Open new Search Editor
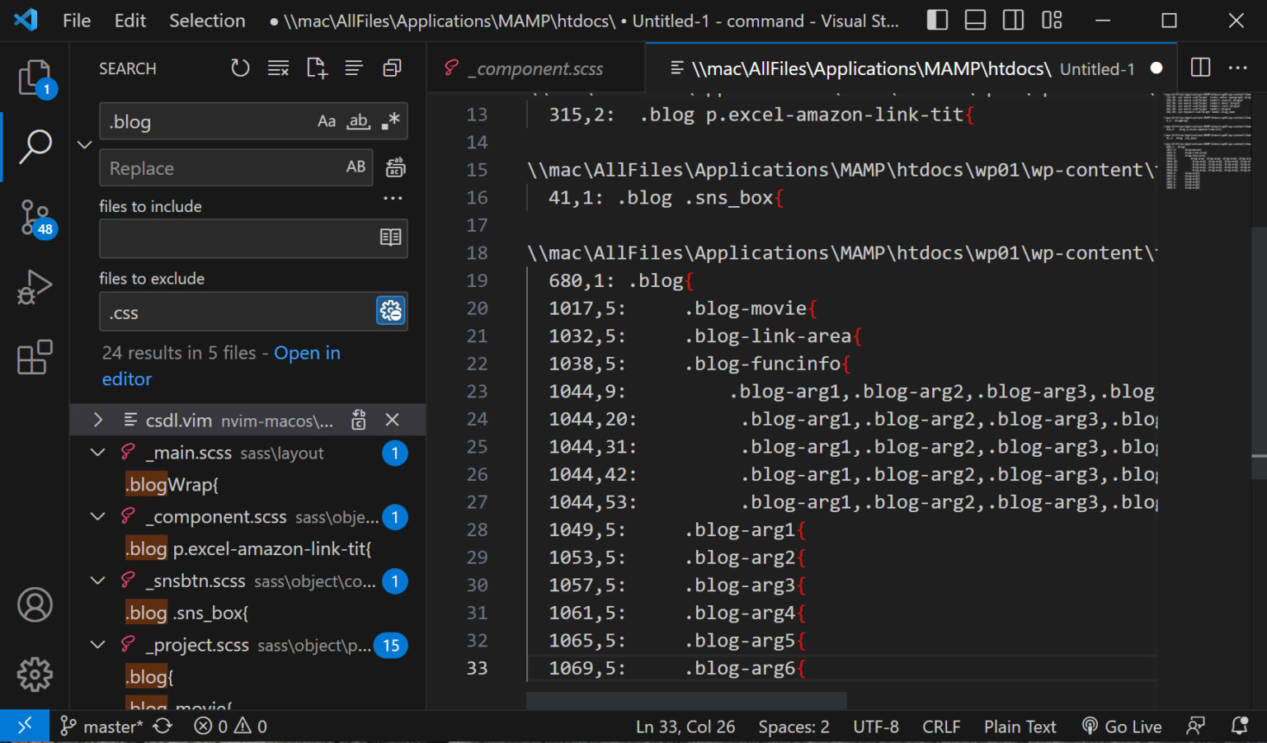Screen dimensions: 1267x743 316,68
